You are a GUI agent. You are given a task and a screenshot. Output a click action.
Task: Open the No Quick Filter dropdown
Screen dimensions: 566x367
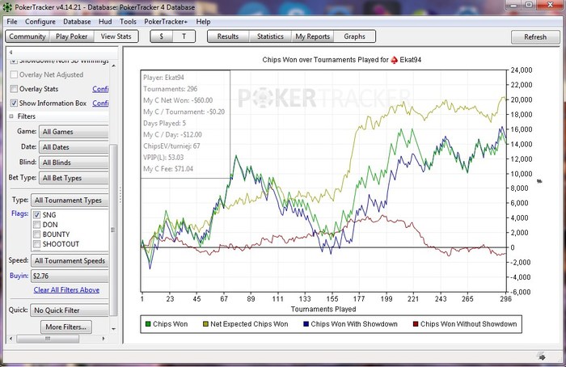click(70, 310)
